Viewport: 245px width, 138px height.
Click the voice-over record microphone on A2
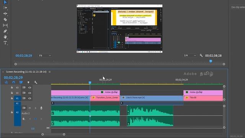point(41,108)
